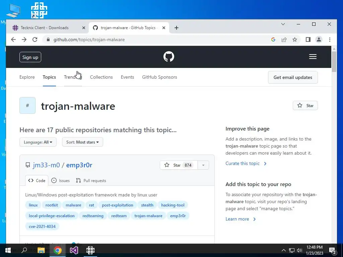Open emp3r0r Pull requests tab
The image size is (343, 257).
click(x=91, y=180)
